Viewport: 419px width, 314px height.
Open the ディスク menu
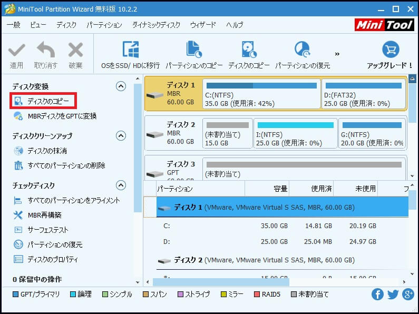(66, 25)
